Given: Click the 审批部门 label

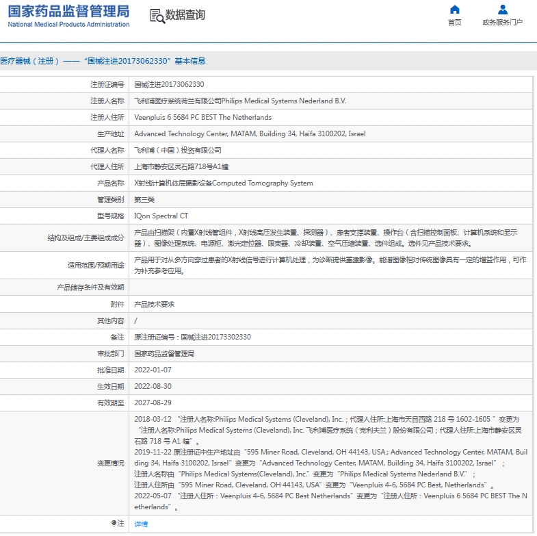Looking at the screenshot, I should (111, 353).
